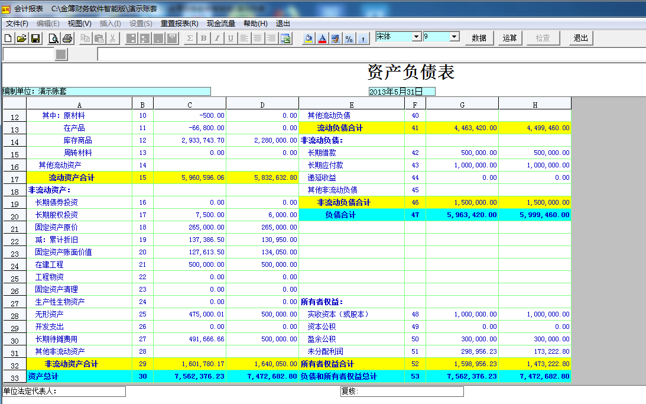Viewport: 646px width, 404px height.
Task: Click the Excel export icon
Action: (x=286, y=38)
